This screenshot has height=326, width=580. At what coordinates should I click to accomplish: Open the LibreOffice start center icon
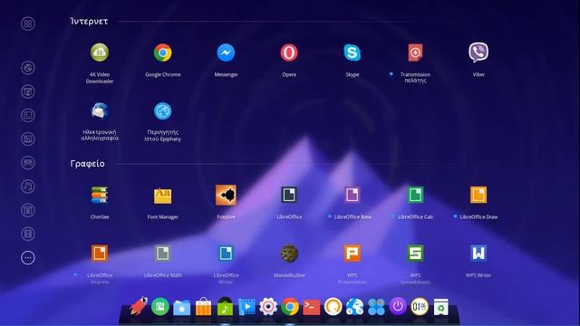pos(289,195)
